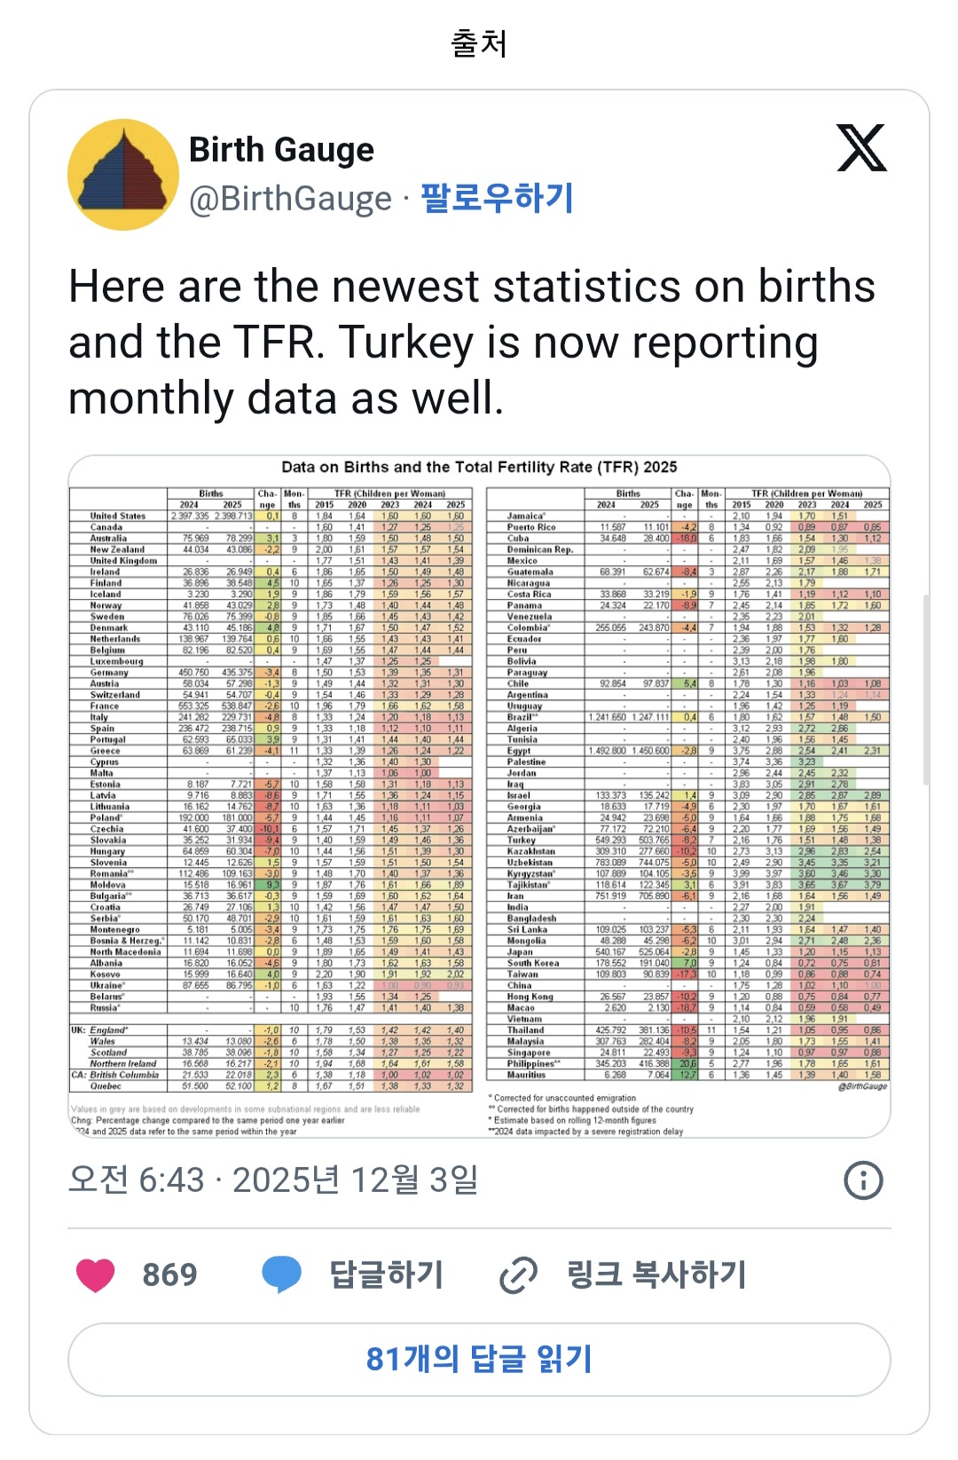Click the 출처 heading at top

pos(479,43)
